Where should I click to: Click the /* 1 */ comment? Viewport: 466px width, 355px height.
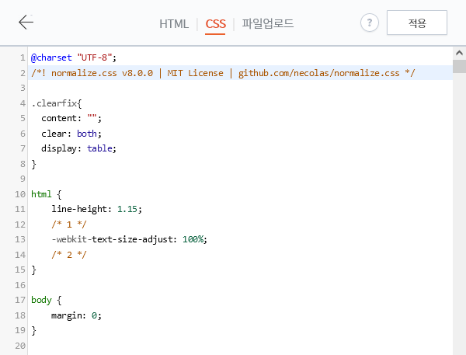coord(69,224)
